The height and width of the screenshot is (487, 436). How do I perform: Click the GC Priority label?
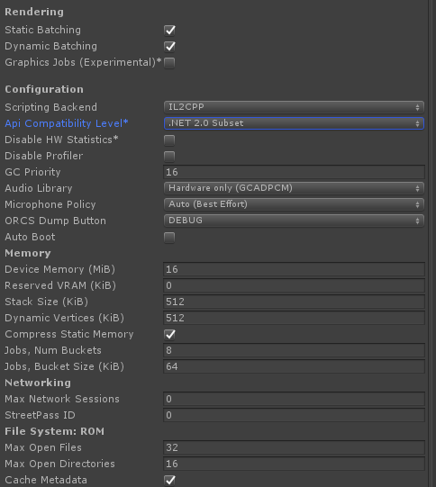coord(32,172)
